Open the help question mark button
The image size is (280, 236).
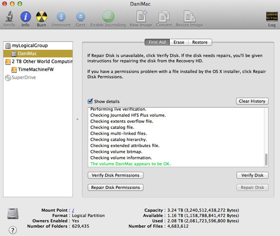(x=13, y=230)
